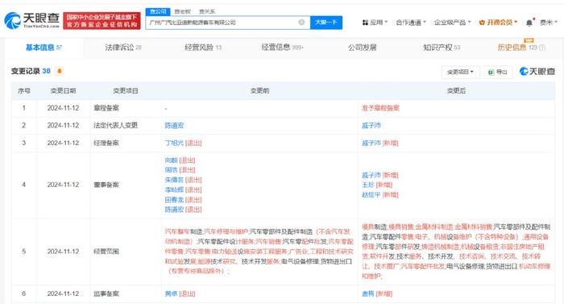Open new director 王珍 link

[368, 185]
